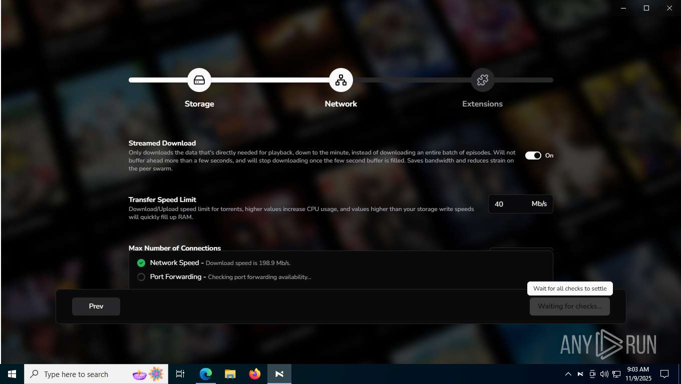Open Task View on the taskbar
Image resolution: width=681 pixels, height=384 pixels.
click(x=180, y=374)
